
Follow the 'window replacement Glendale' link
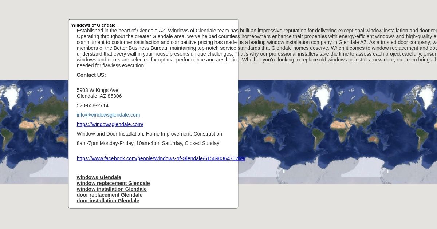point(113,183)
